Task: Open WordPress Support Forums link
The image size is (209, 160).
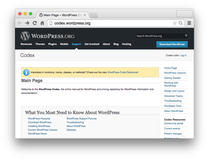Action: (81, 119)
